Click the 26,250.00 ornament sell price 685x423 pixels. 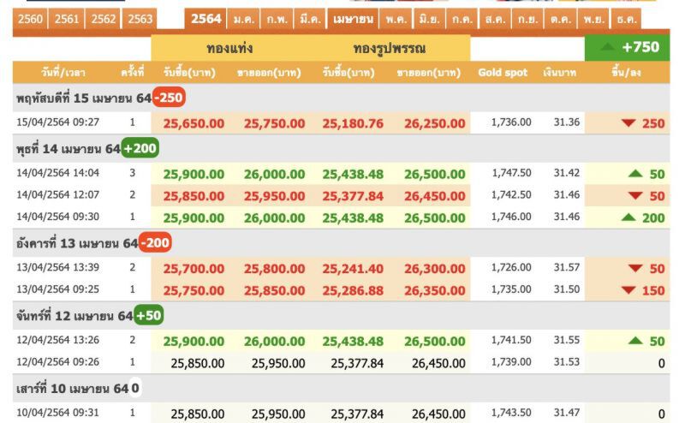click(435, 123)
